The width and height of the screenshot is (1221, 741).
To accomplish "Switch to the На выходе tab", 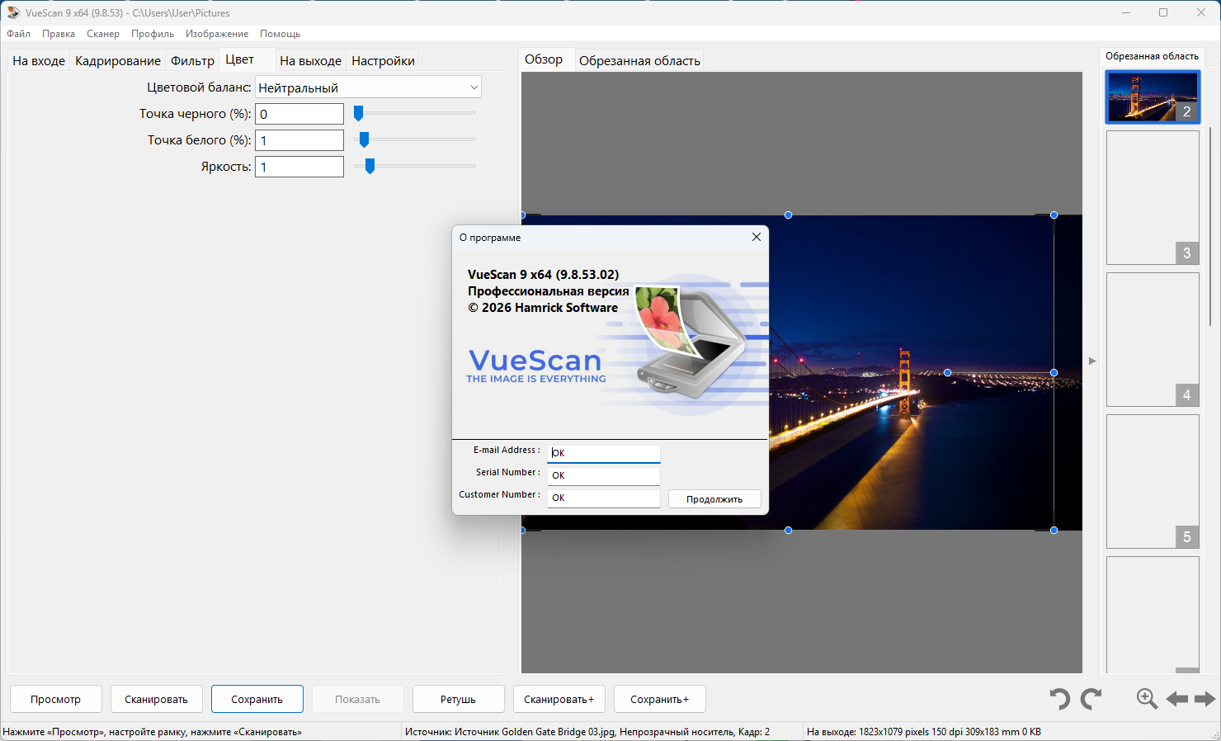I will coord(310,61).
